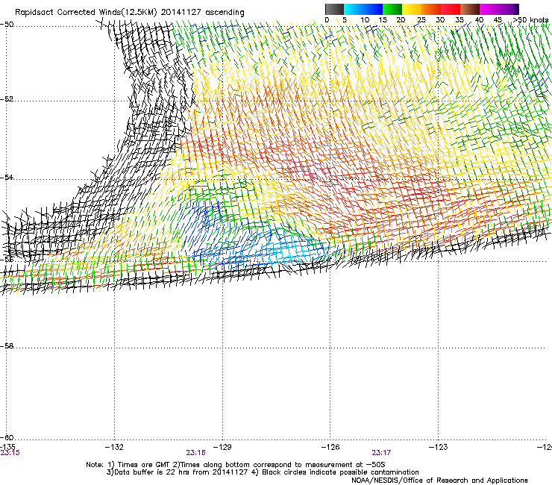This screenshot has width=552, height=485.
Task: Click the '-50' latitude axis label
Action: coord(7,25)
